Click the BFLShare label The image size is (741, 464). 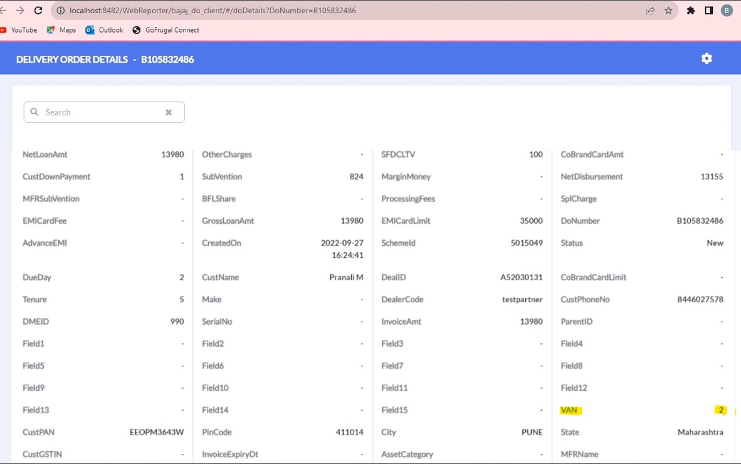[219, 199]
